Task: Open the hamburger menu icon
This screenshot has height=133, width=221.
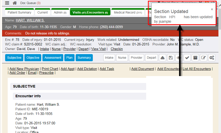Action: 7,3
